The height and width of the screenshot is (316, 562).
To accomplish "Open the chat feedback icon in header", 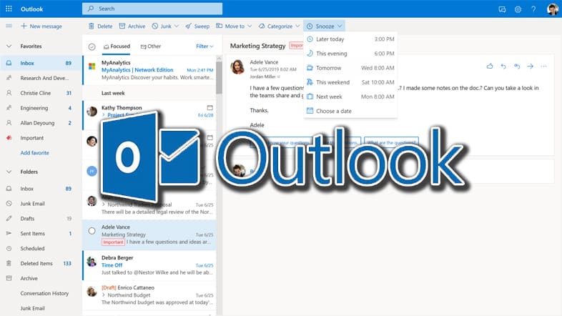I will 502,9.
